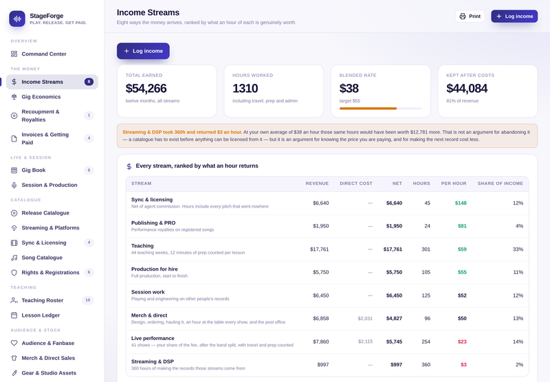Viewport: 550px width, 382px height.
Task: Click the Rights & Registrations shield icon
Action: [14, 273]
